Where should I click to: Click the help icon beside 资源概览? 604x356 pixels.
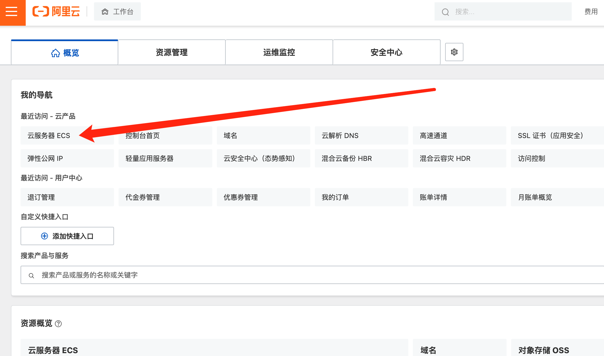click(x=58, y=324)
